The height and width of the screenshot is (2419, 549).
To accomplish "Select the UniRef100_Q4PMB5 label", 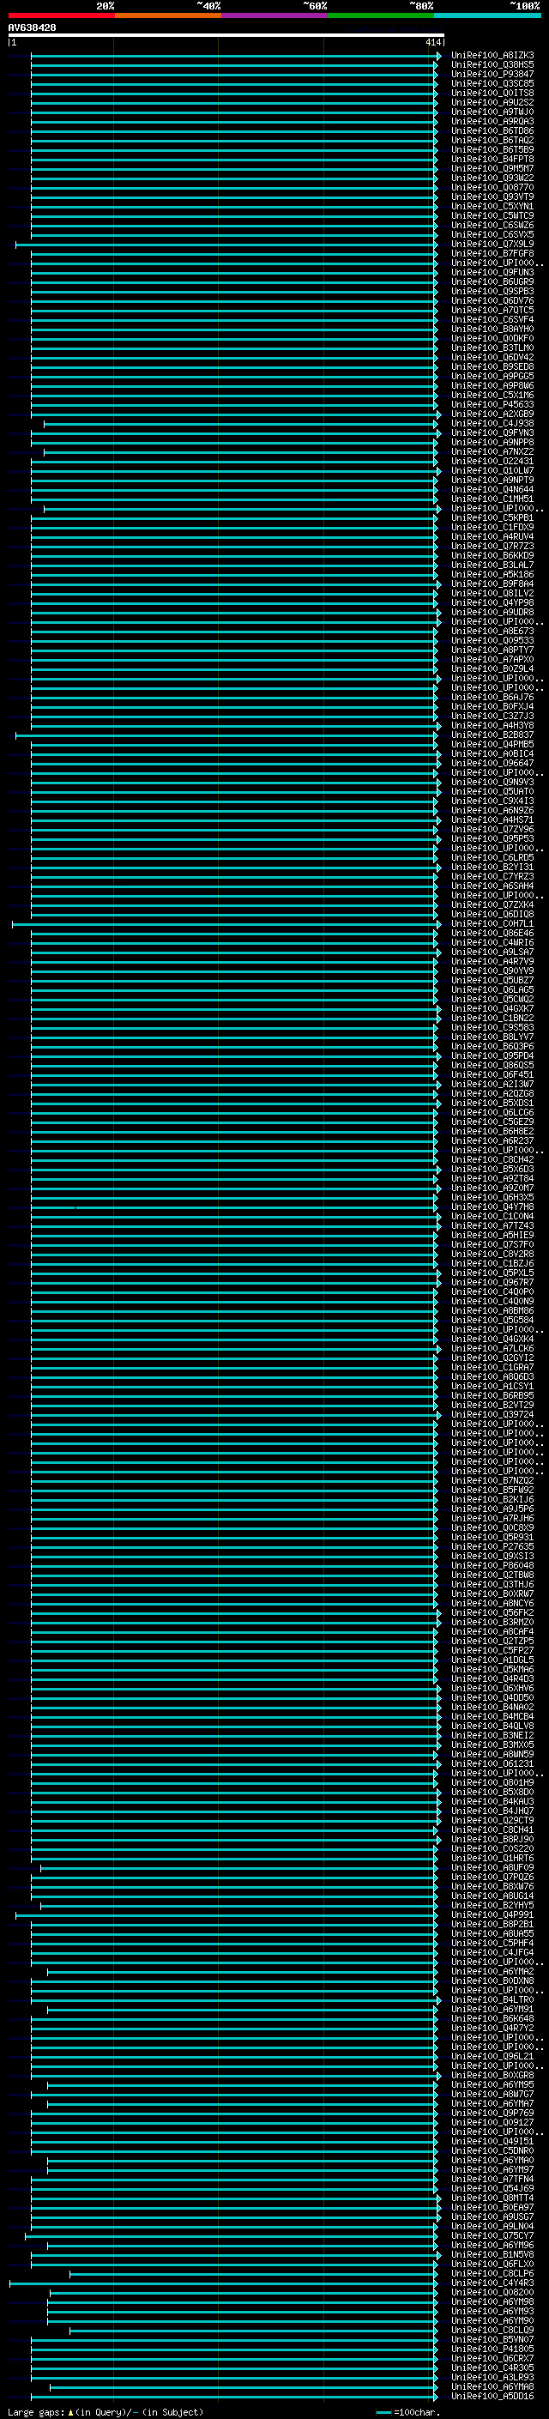I will (492, 745).
